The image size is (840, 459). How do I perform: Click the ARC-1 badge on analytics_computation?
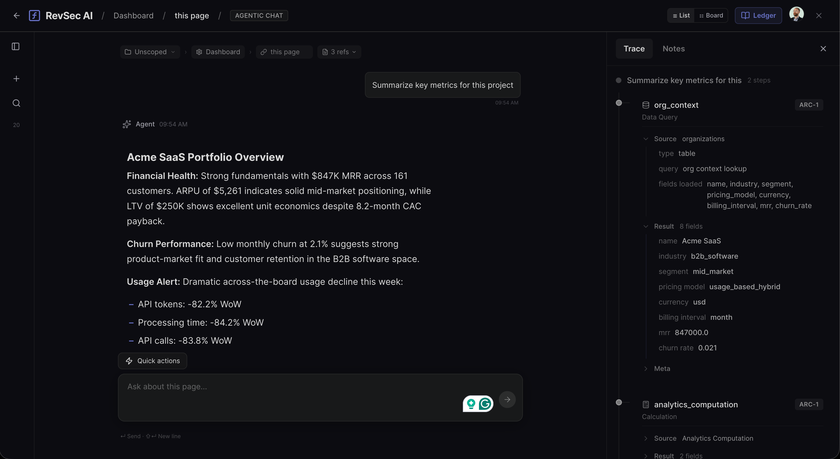pyautogui.click(x=809, y=405)
